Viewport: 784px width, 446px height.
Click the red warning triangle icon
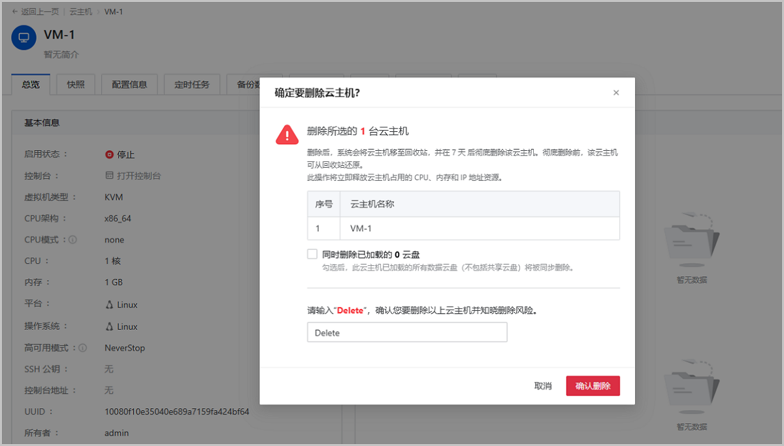pos(287,134)
